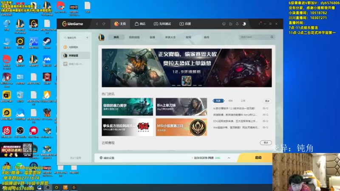Open the MSI小组赛第三日 card
This screenshot has height=191, width=340.
click(181, 127)
